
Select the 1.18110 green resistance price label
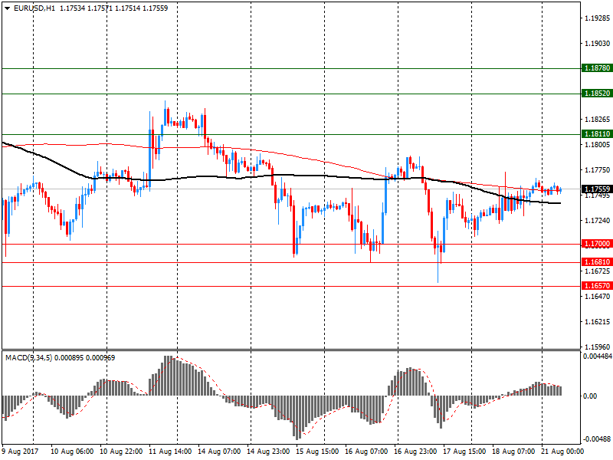[597, 133]
